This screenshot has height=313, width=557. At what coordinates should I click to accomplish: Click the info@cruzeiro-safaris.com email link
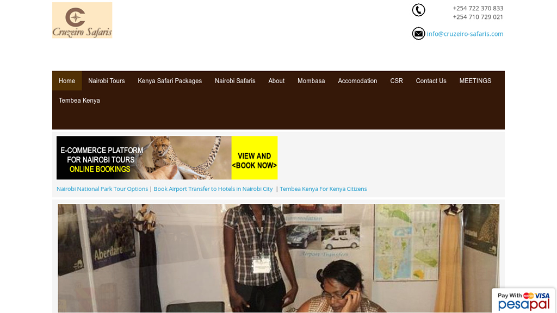pos(465,34)
